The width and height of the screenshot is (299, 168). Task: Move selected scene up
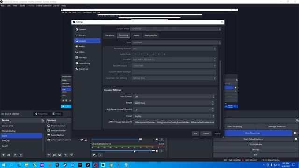click(15, 155)
